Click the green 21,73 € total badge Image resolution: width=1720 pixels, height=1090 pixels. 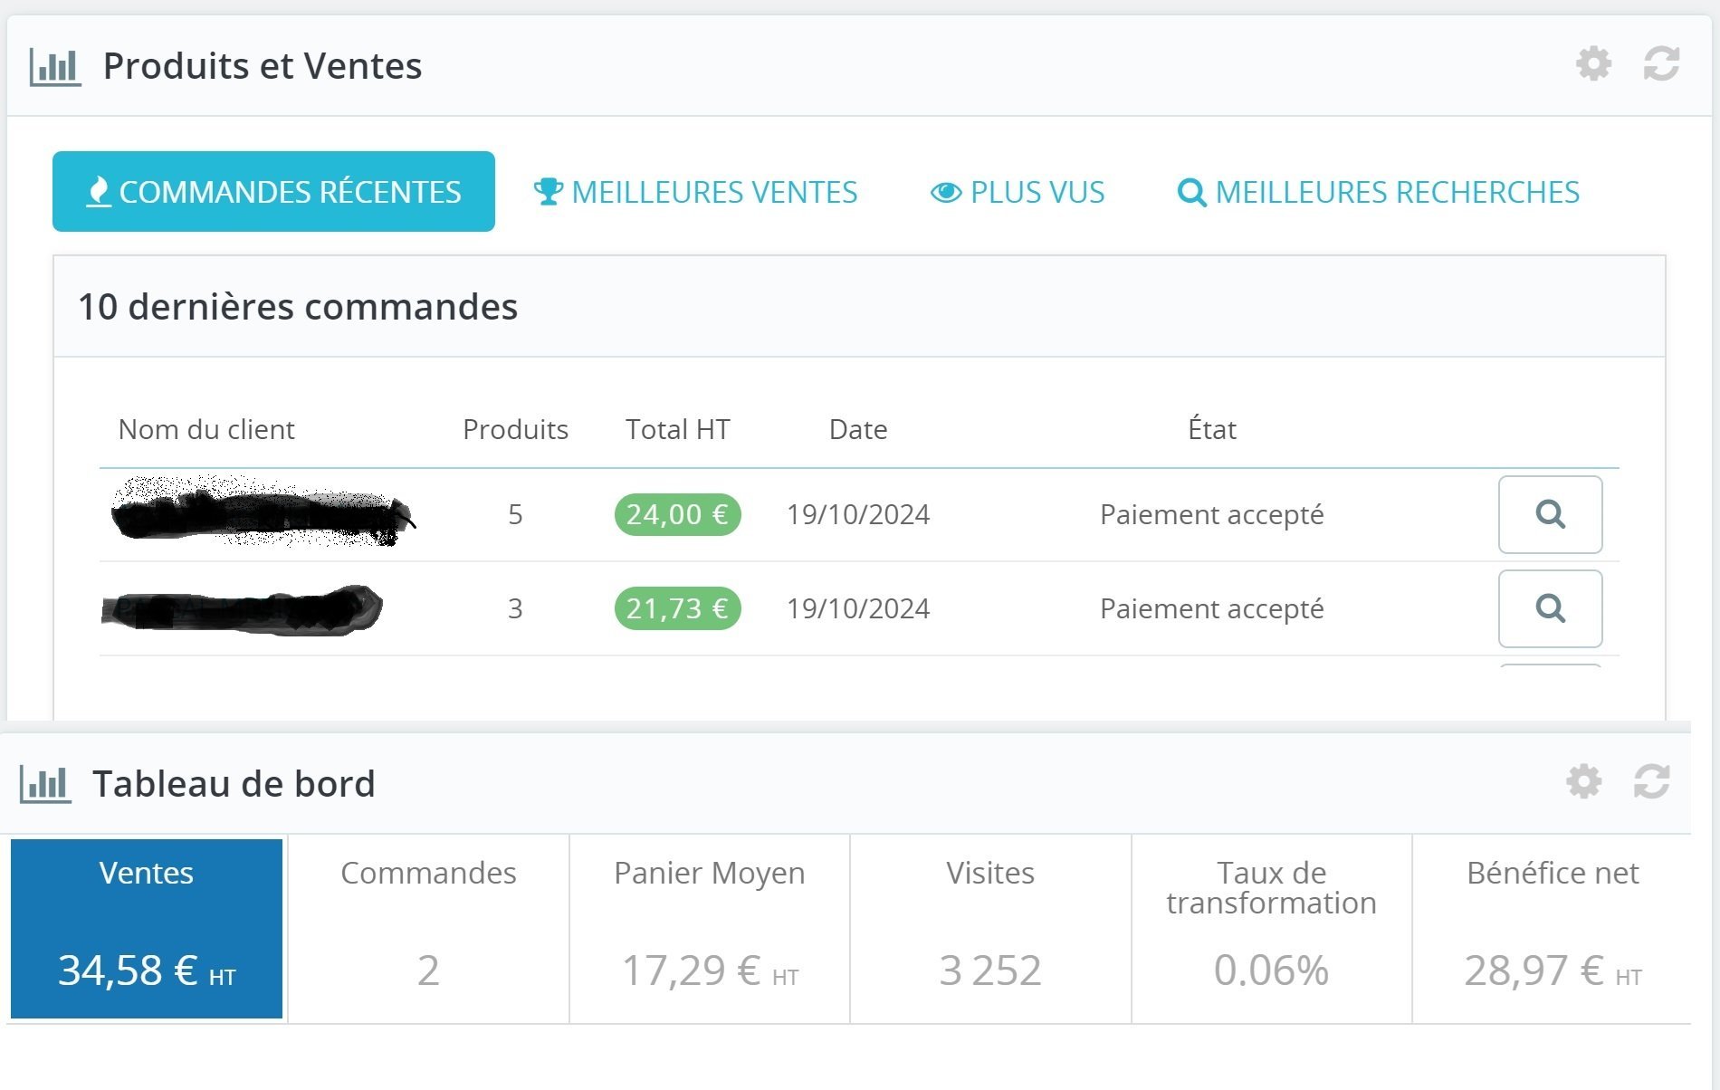[x=677, y=608]
